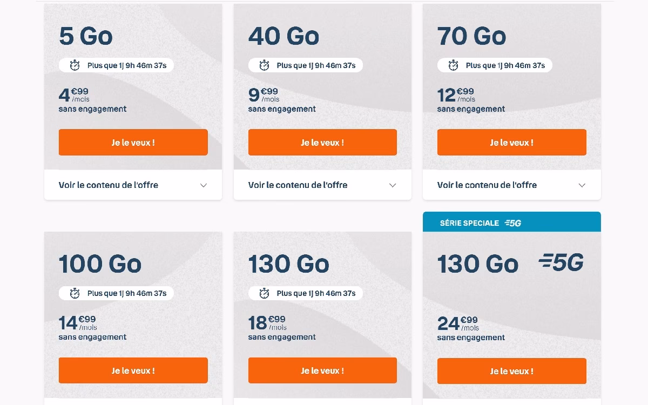The image size is (648, 405).
Task: Click the timer icon on the 5 Go card
Action: coord(75,65)
